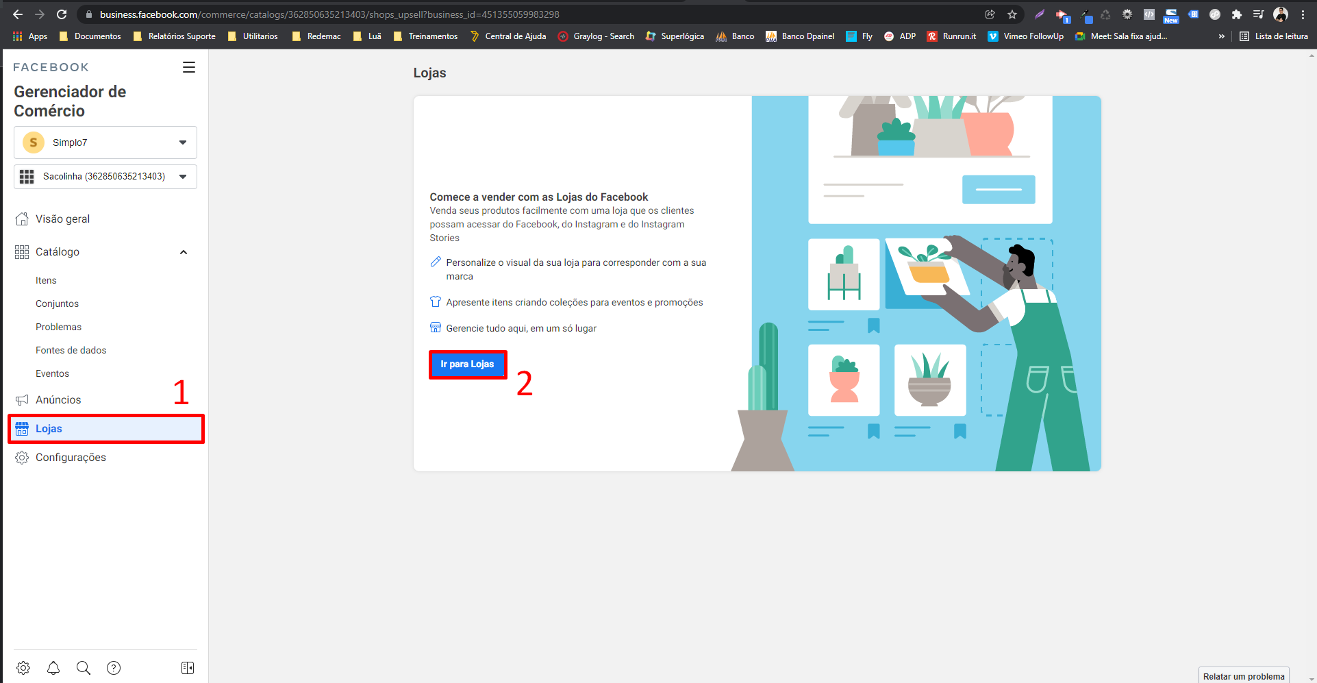Image resolution: width=1317 pixels, height=683 pixels.
Task: Open the Anúncios section
Action: click(x=58, y=400)
